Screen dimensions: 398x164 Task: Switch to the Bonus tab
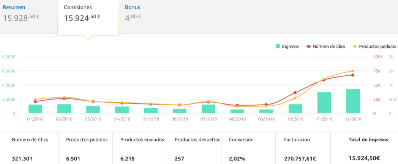click(133, 7)
